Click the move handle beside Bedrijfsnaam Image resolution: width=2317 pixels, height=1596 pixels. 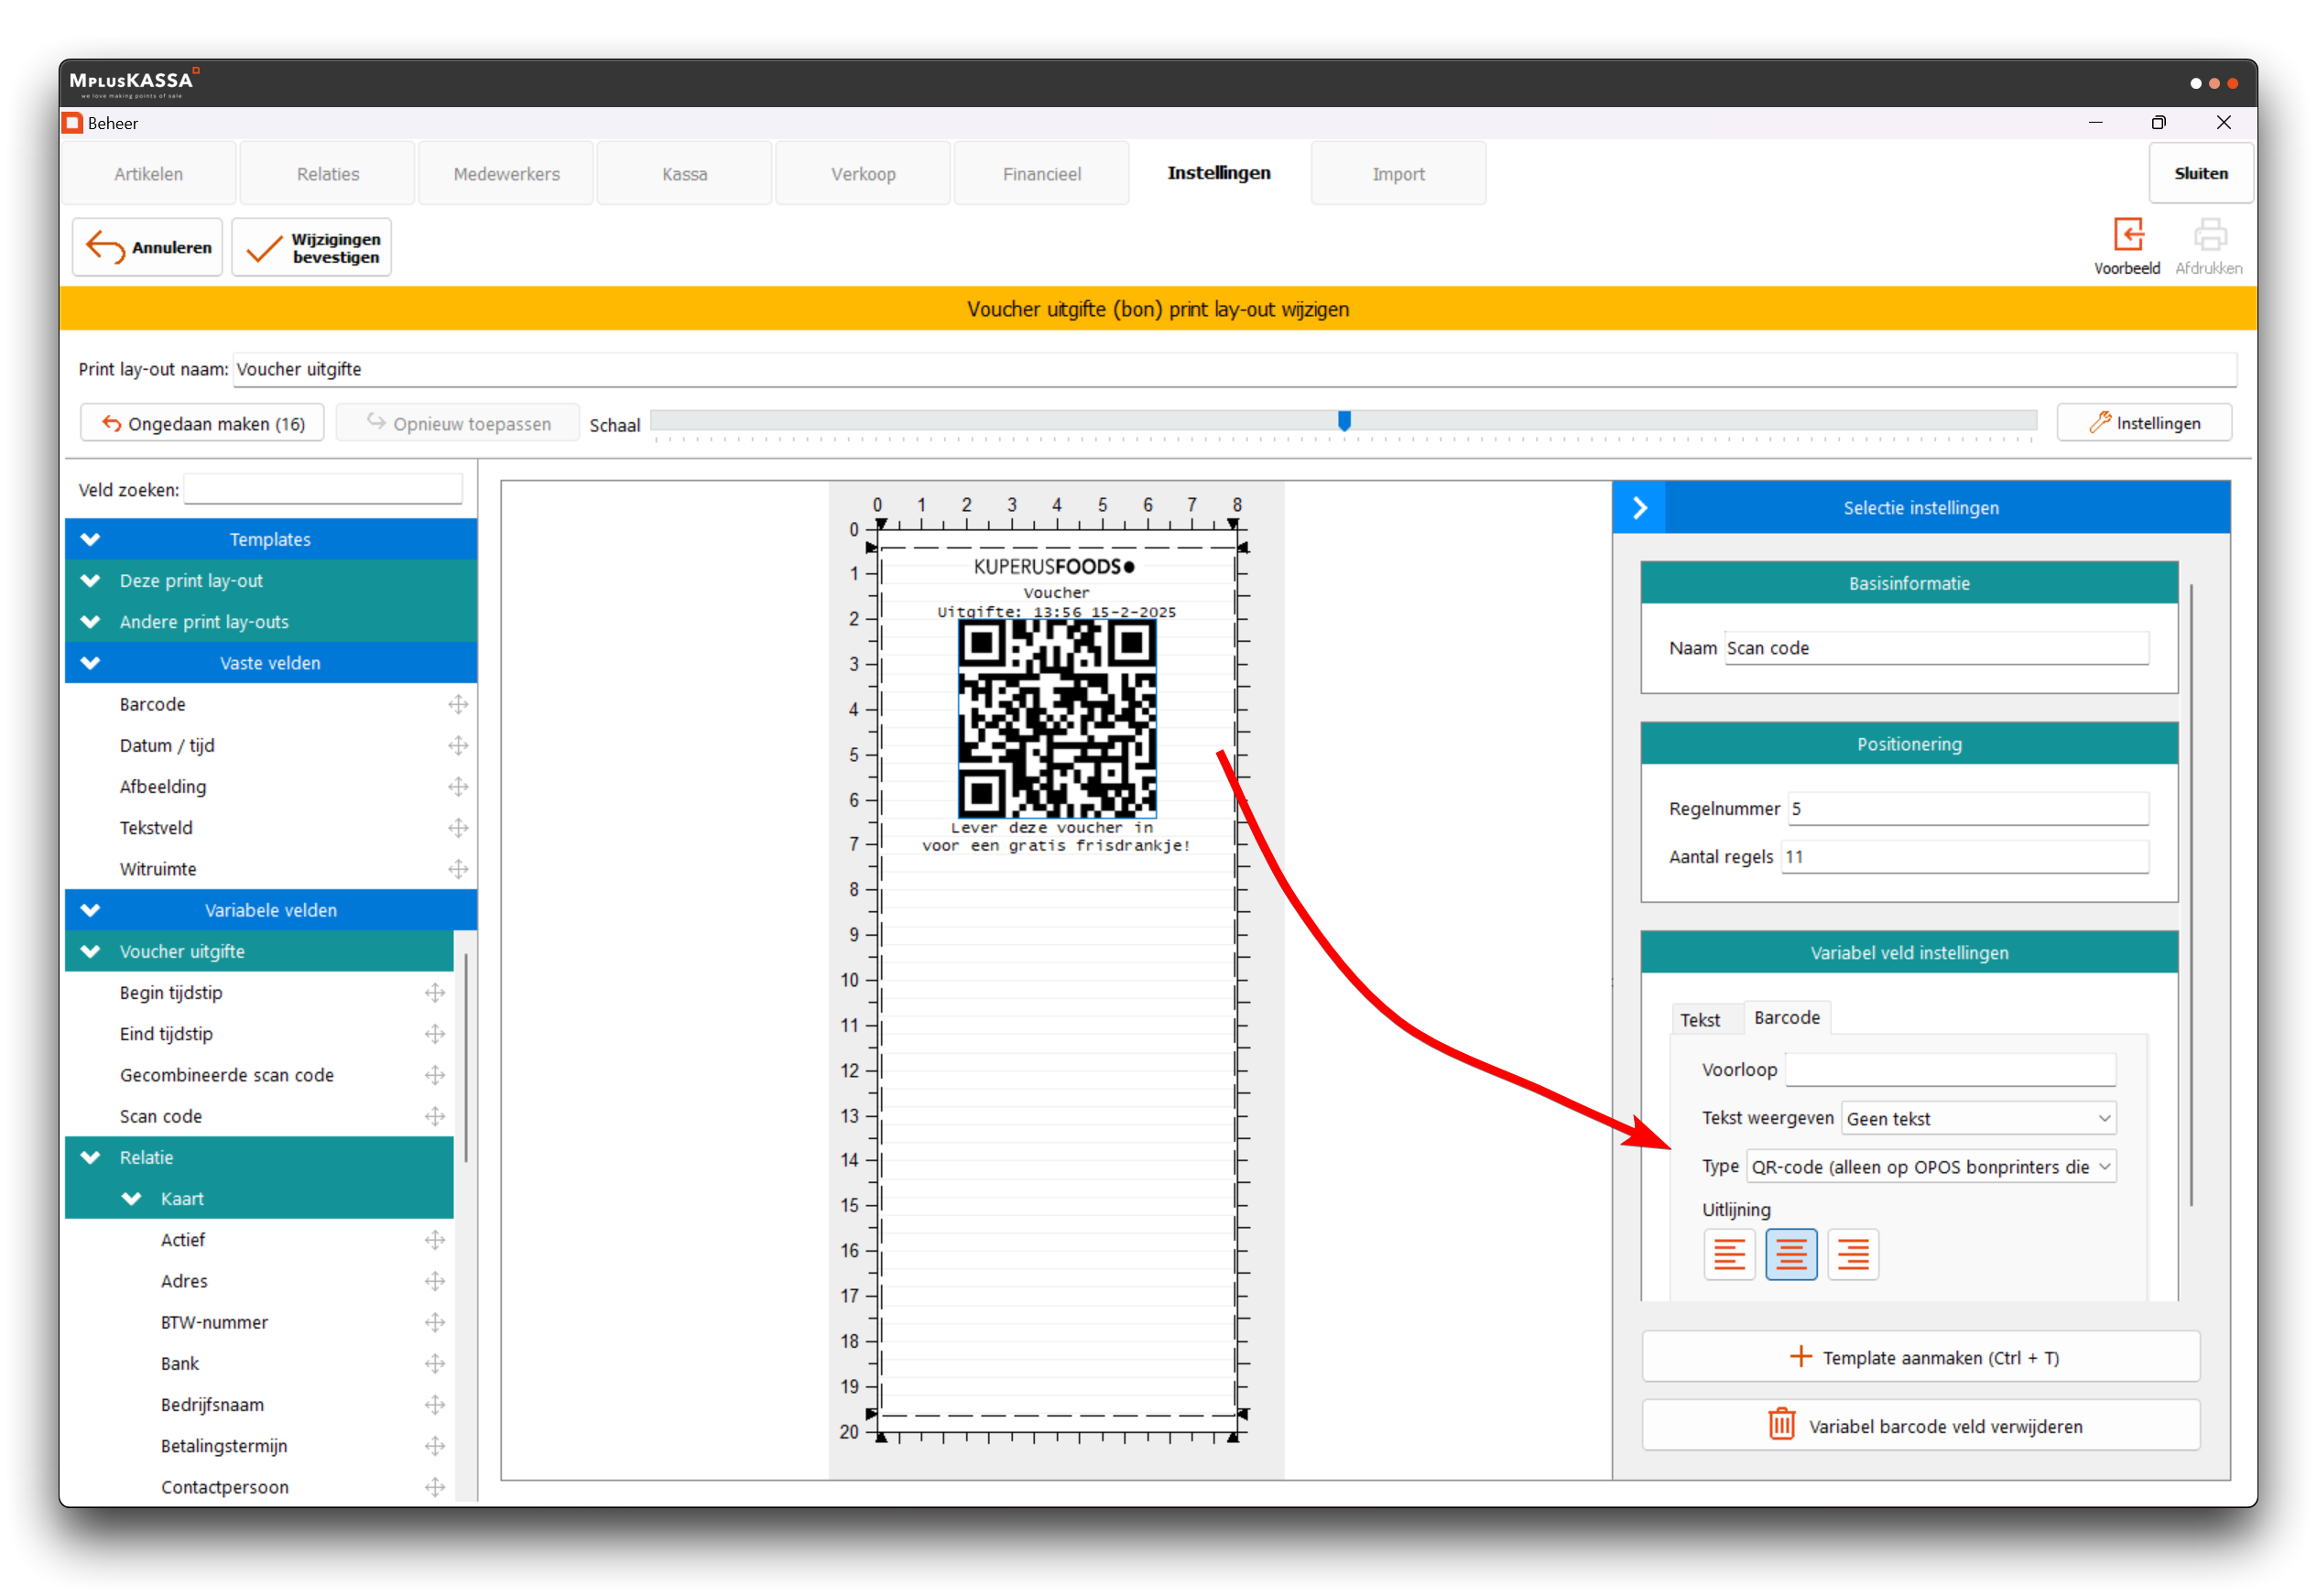click(435, 1405)
